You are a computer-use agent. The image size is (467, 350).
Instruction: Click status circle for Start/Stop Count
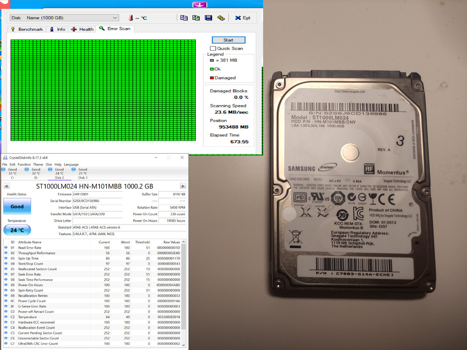(6, 263)
